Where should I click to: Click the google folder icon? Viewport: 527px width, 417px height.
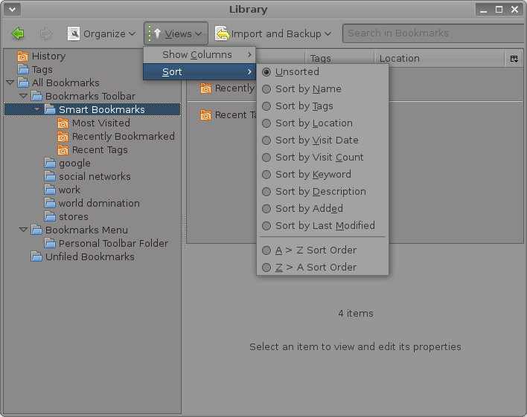[x=50, y=164]
